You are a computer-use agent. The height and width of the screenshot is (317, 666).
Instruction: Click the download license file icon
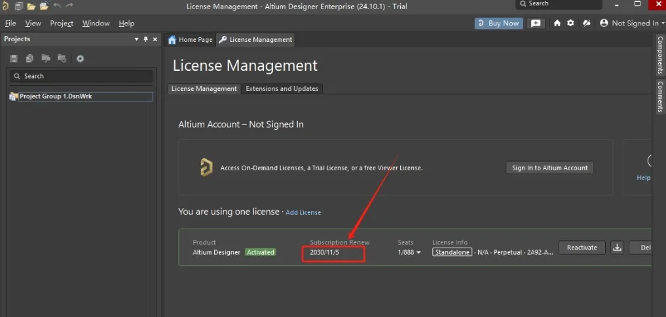tap(617, 248)
